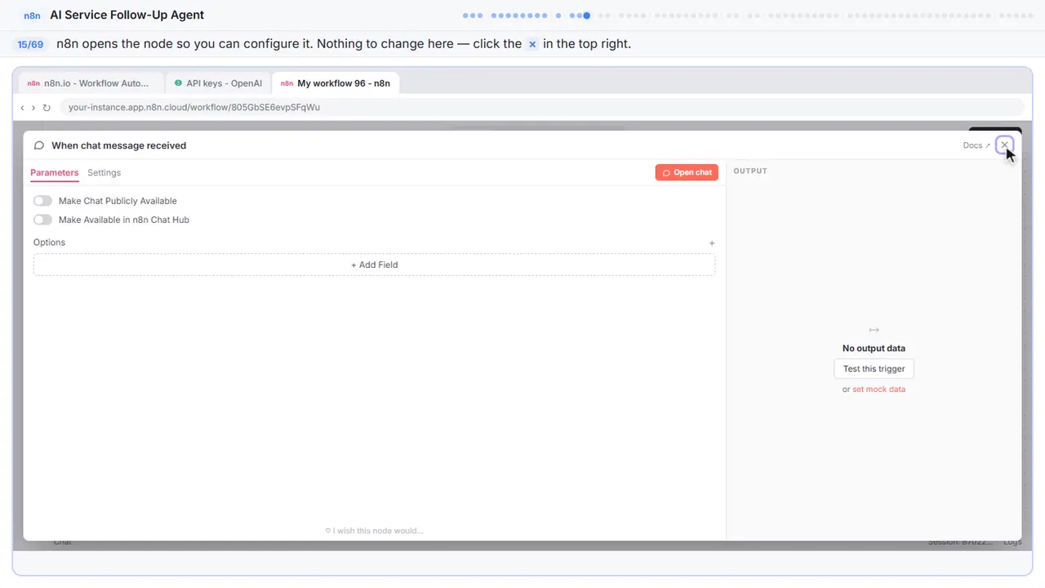Switch to the n8n.io Workflow Automation browser tab
Screen dimensions: 1045x588
[x=90, y=83]
